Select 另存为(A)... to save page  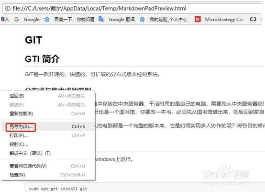coord(48,126)
